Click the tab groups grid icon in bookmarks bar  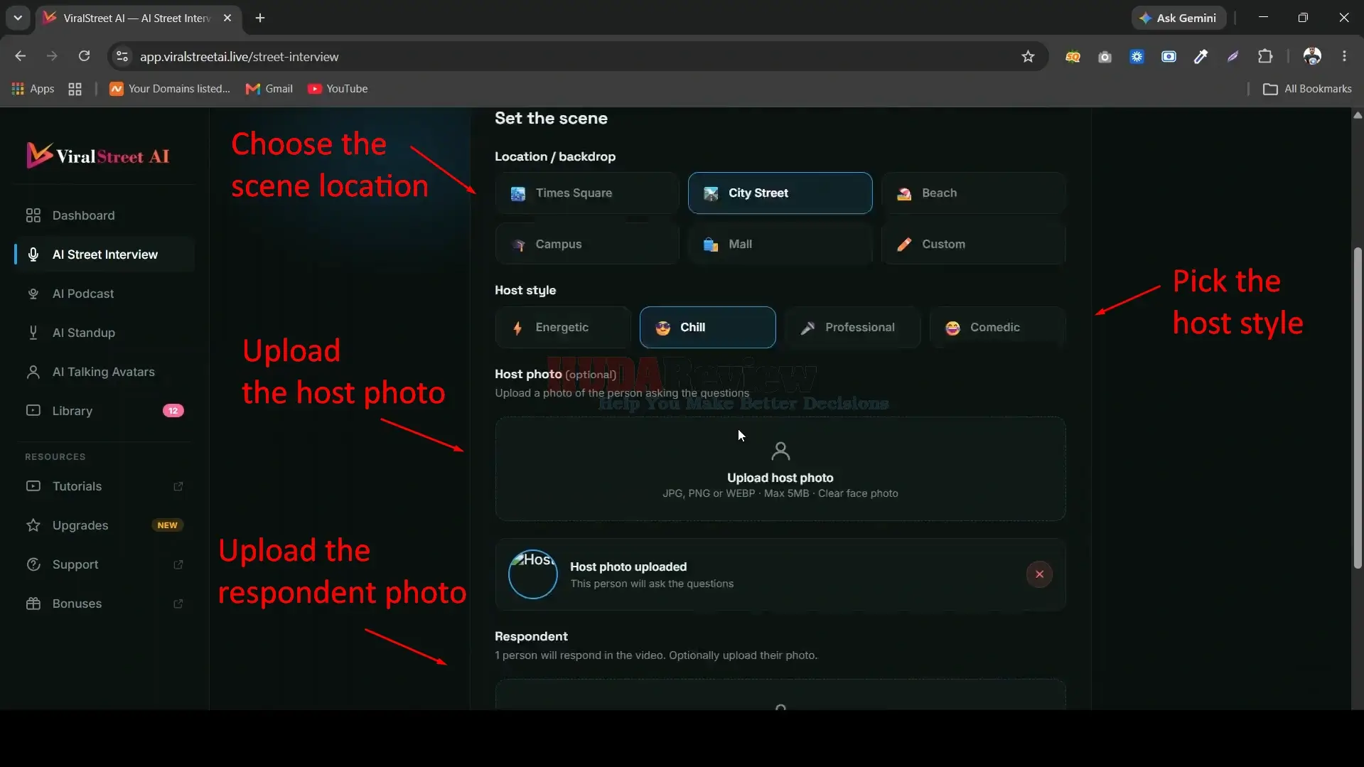[x=75, y=89]
